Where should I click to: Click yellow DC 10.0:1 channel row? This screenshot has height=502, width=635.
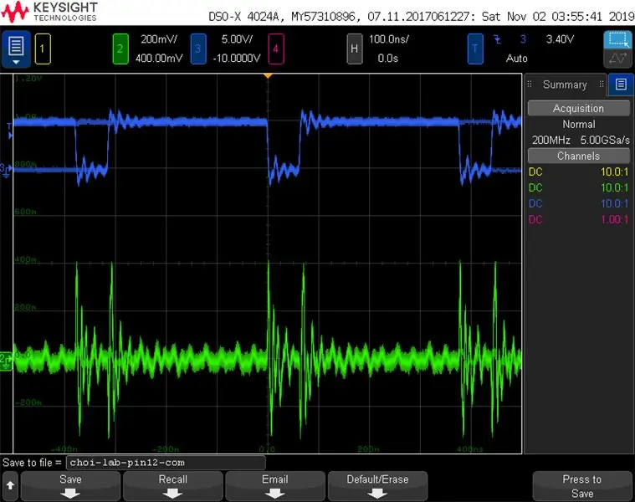(579, 172)
